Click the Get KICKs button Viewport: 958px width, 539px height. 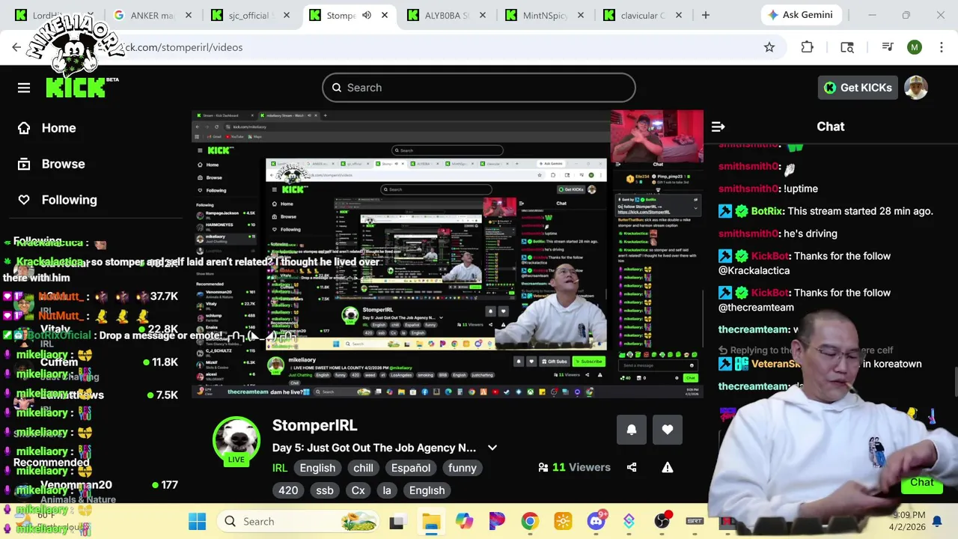tap(858, 88)
